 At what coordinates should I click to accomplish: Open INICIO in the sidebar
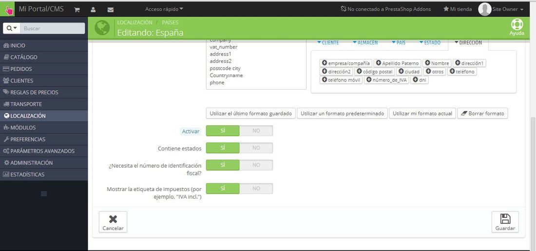coord(44,45)
